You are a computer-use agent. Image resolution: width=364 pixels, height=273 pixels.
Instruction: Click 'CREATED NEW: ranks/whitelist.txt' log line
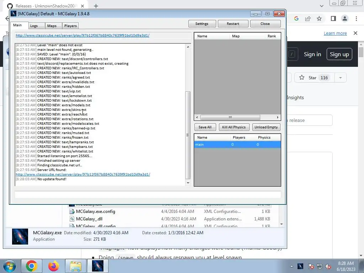pos(65,151)
